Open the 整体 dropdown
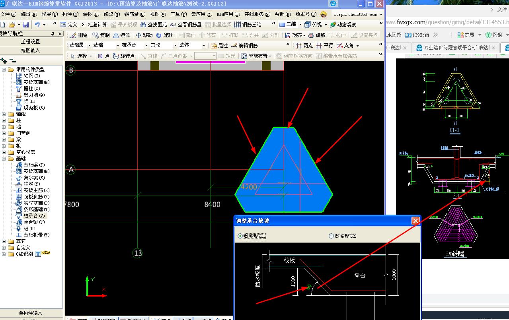The image size is (509, 320). (204, 45)
